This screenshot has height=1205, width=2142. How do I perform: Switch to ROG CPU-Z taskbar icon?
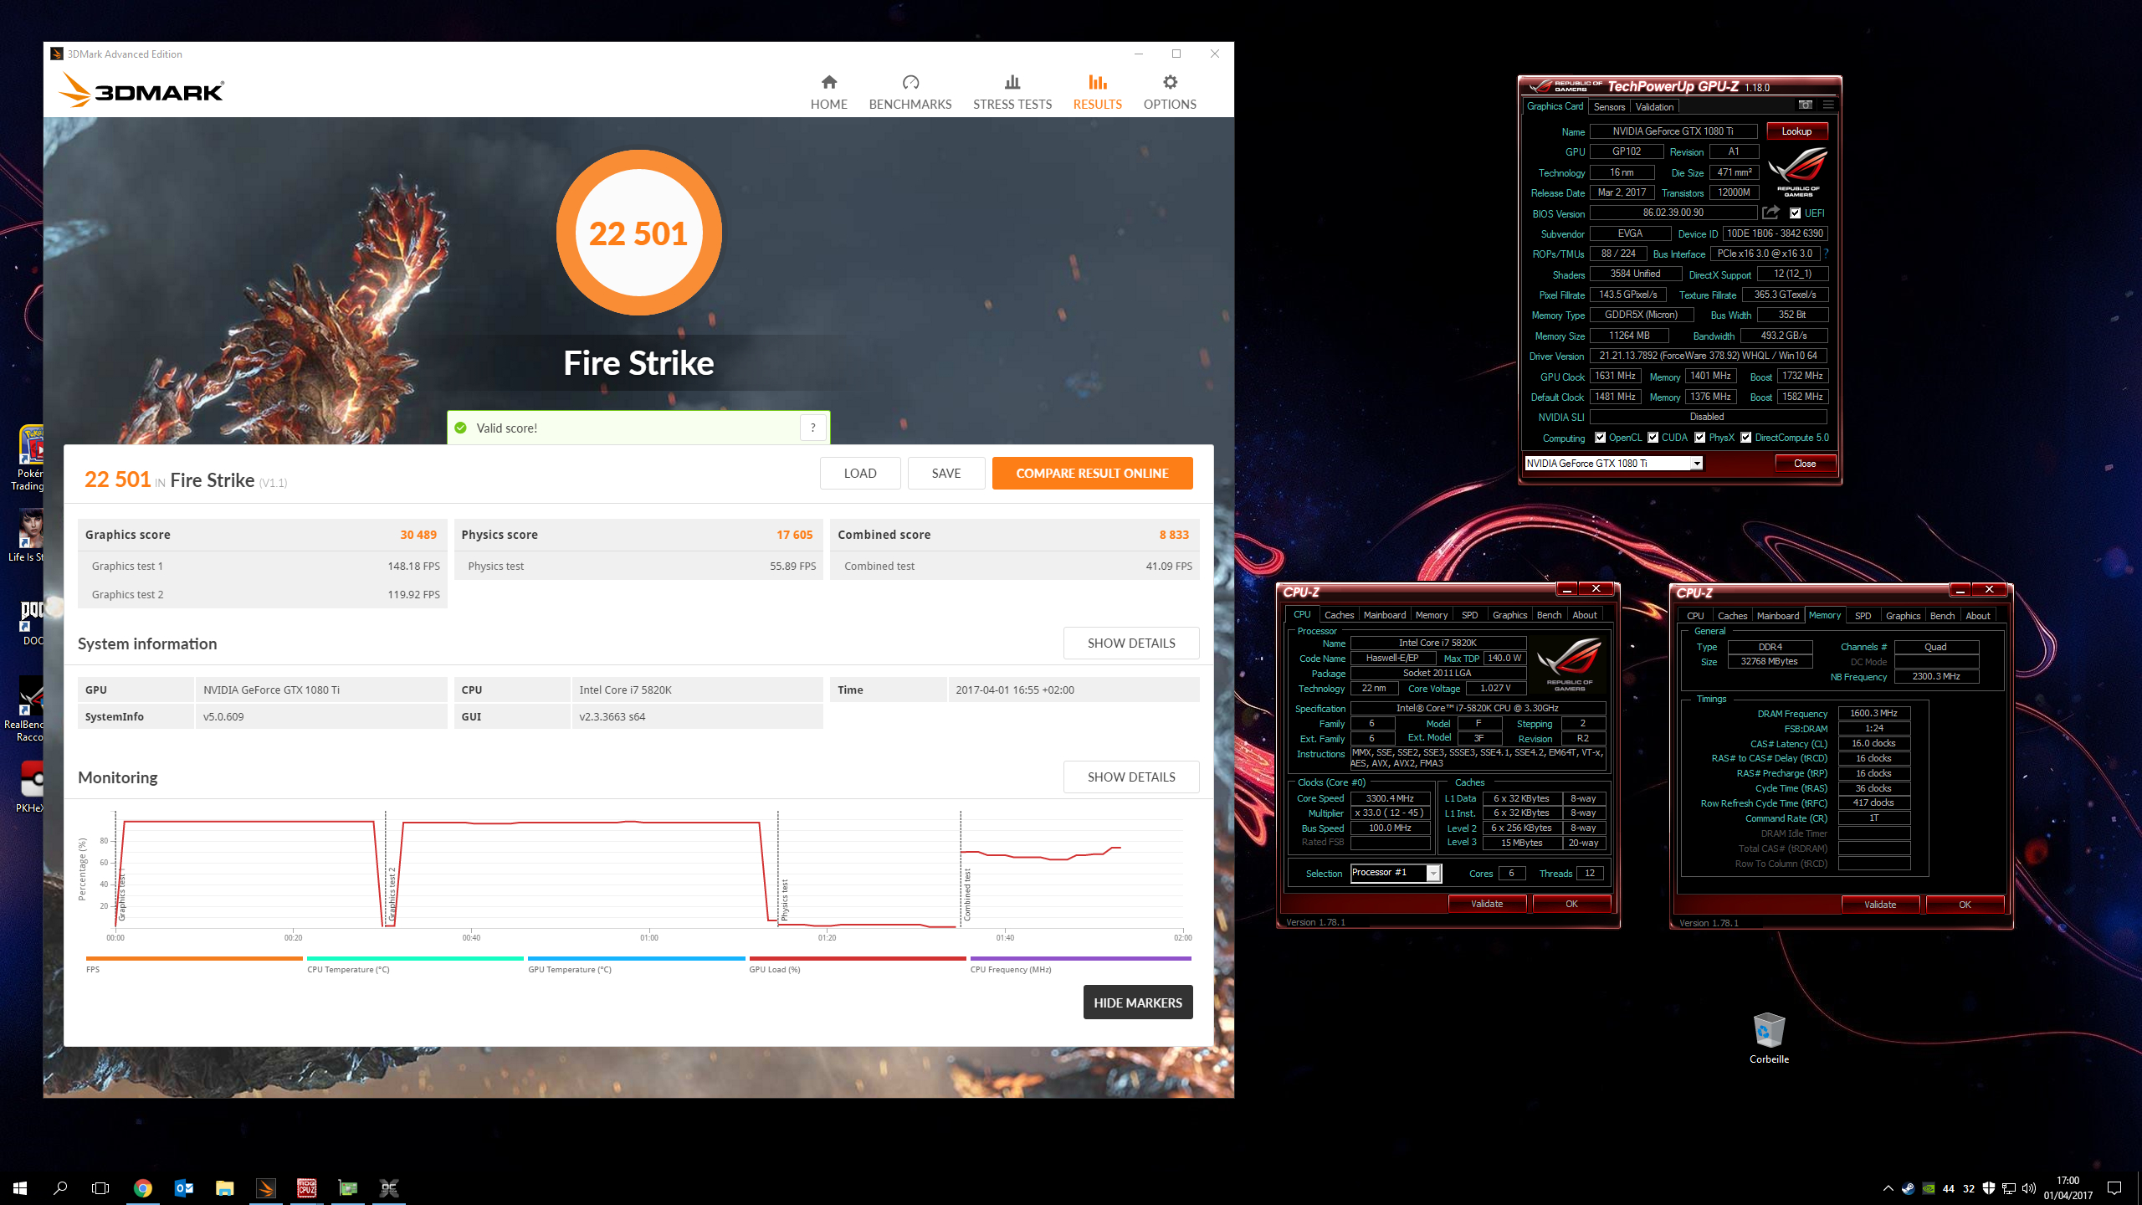click(x=307, y=1187)
